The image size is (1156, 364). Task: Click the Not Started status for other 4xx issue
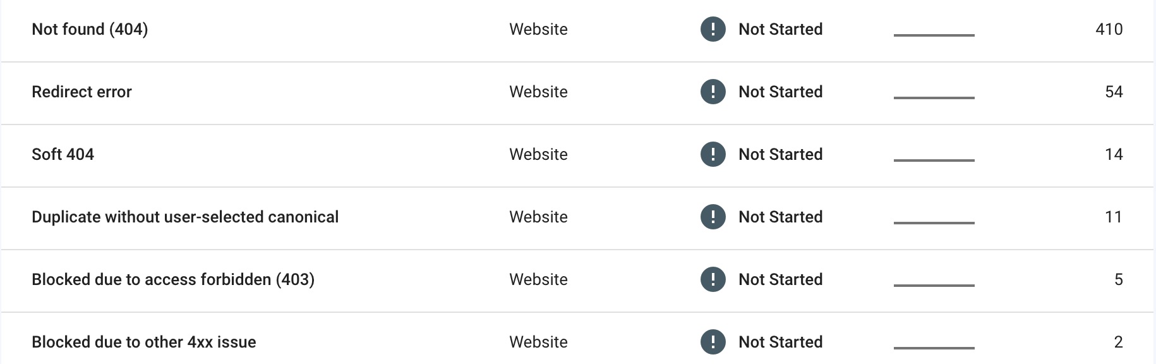pyautogui.click(x=781, y=342)
